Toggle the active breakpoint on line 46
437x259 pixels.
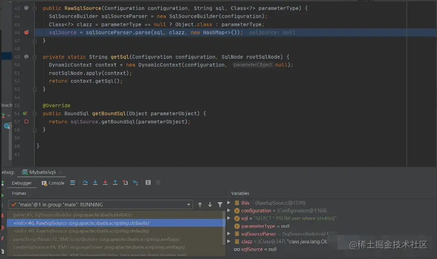(26, 32)
